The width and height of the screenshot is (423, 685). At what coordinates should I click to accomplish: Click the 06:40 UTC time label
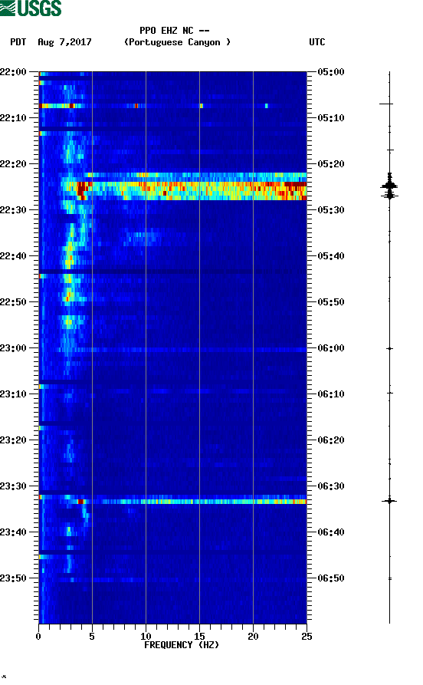point(331,532)
